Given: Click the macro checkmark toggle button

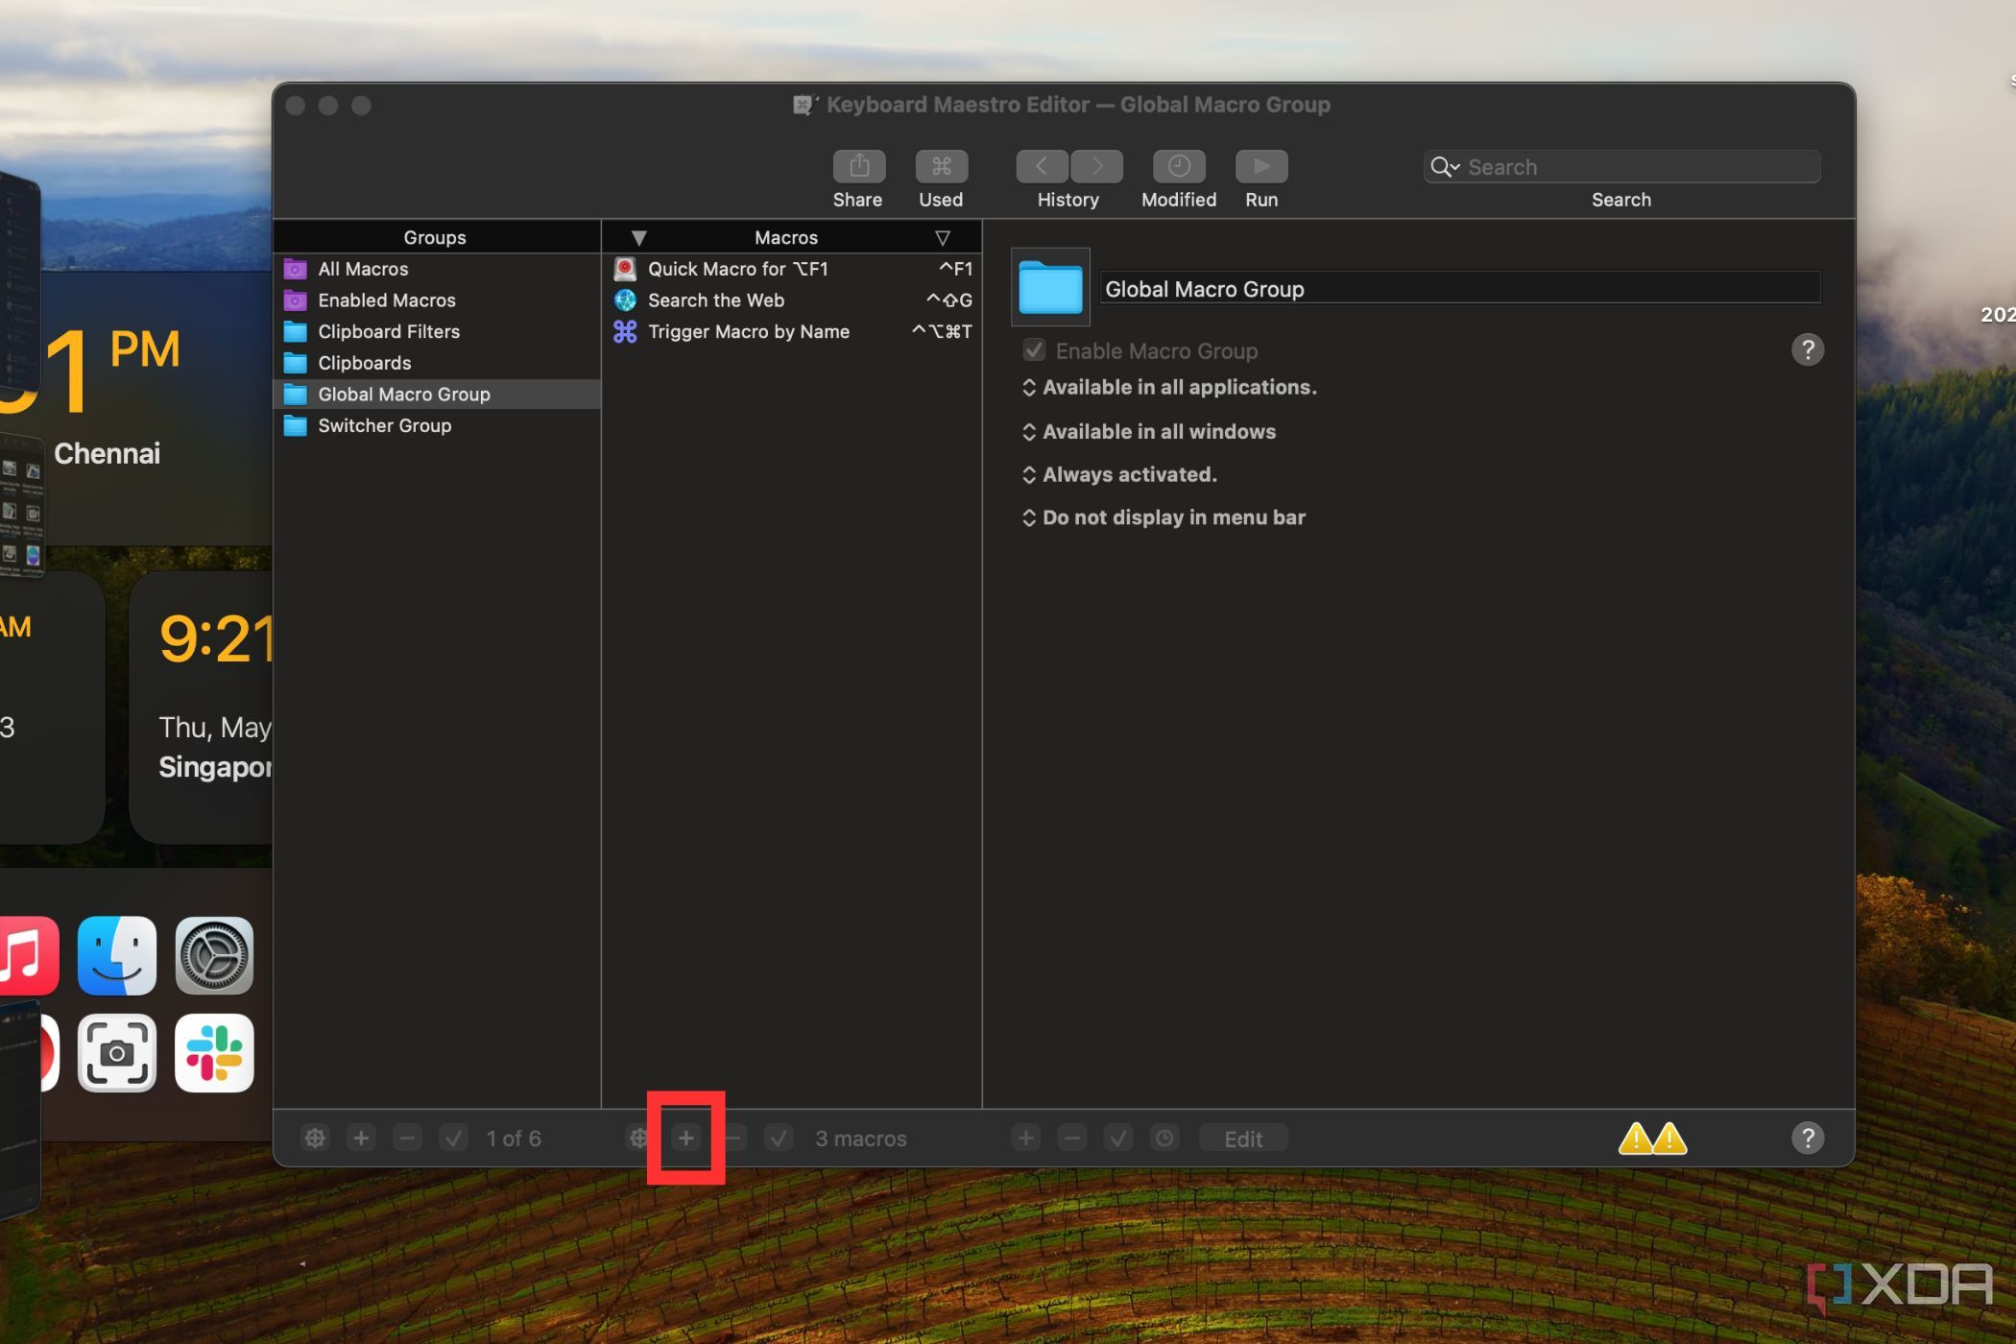Looking at the screenshot, I should (777, 1139).
